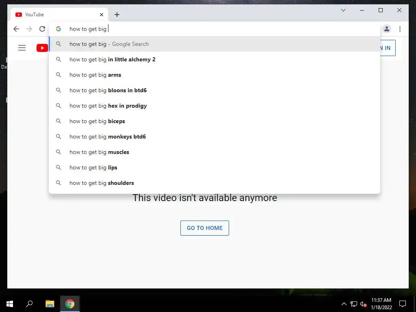Click the muted volume speaker icon
416x312 pixels.
pos(363,304)
